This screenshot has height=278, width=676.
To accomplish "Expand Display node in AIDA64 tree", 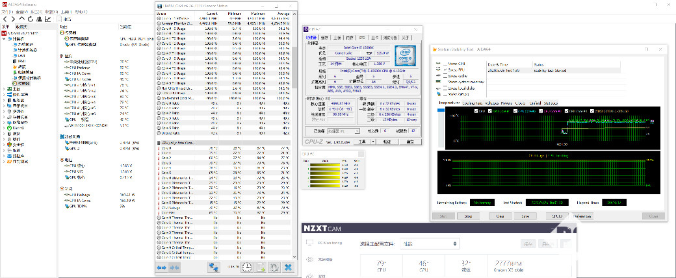I will tap(4, 106).
